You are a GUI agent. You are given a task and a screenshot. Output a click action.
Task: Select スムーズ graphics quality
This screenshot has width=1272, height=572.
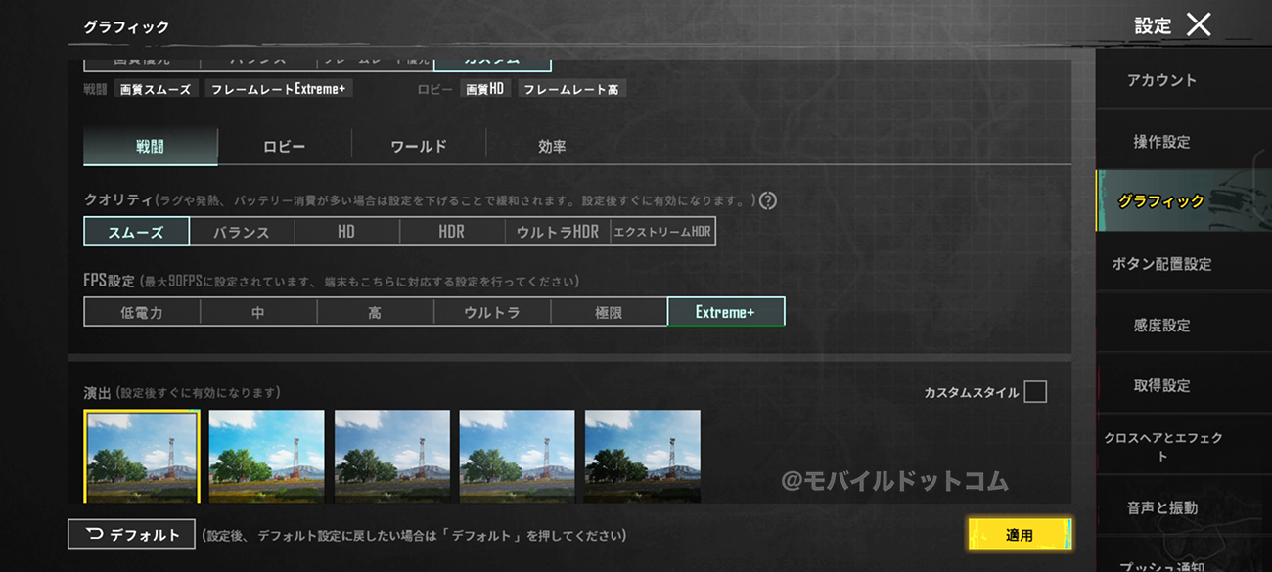[x=136, y=232]
